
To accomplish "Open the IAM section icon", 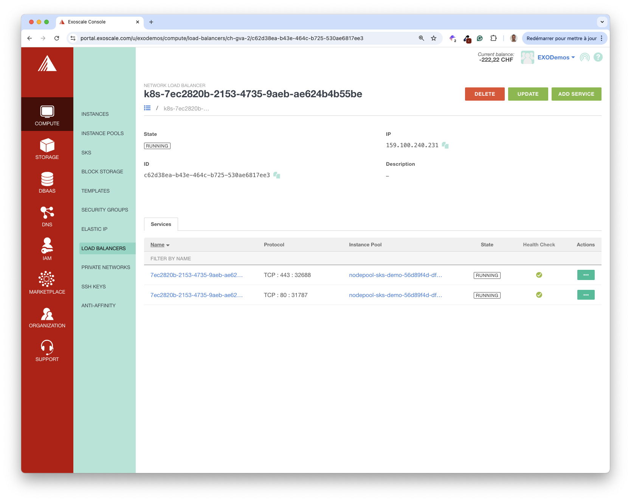I will (47, 246).
